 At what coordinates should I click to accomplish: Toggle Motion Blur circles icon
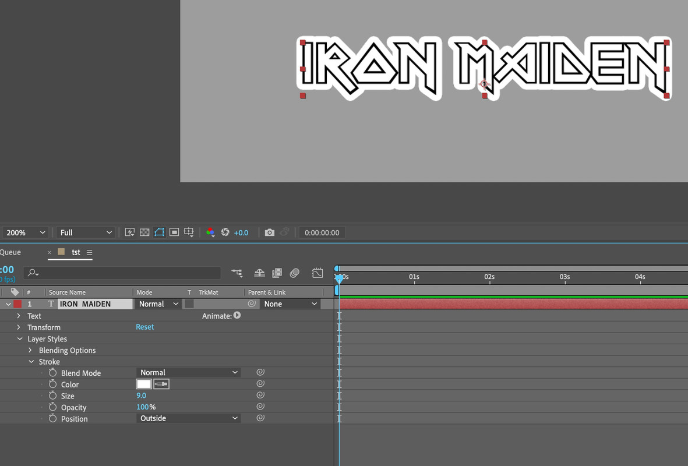[x=294, y=273]
